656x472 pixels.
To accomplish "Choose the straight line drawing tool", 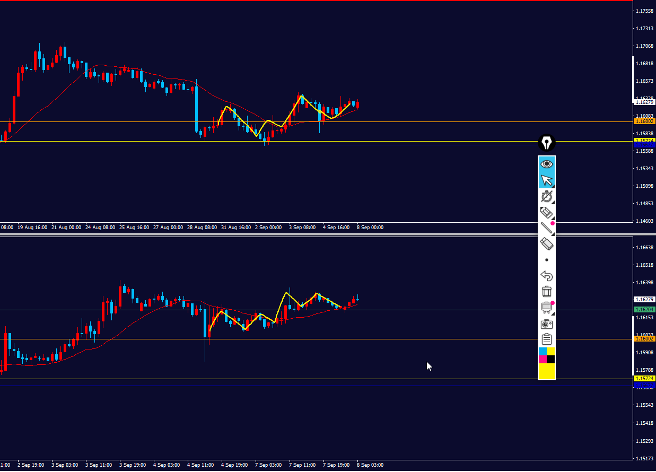I will pyautogui.click(x=547, y=228).
